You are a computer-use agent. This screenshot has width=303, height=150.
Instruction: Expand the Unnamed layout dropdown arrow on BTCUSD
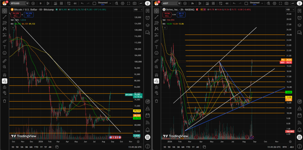coord(110,3)
